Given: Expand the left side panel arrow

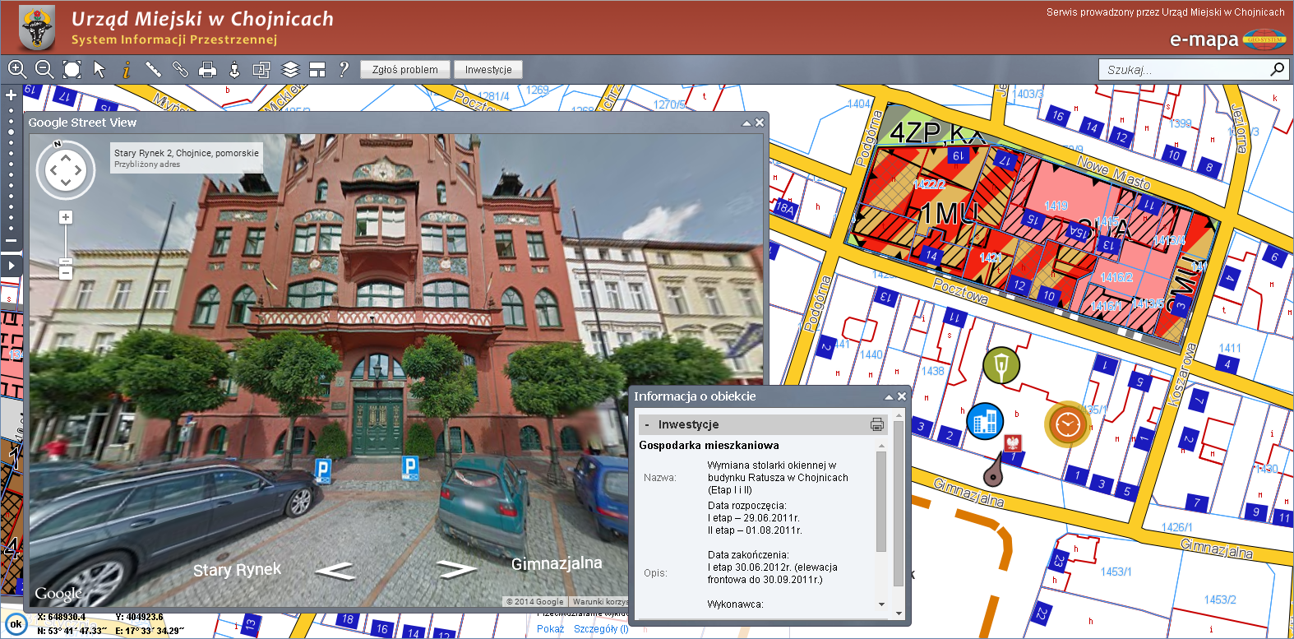Looking at the screenshot, I should (x=11, y=266).
